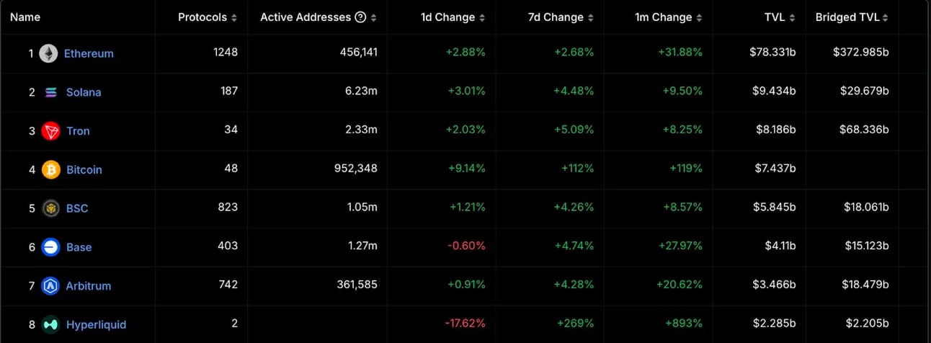Sort table by TVL column
Image resolution: width=931 pixels, height=343 pixels.
pos(780,17)
